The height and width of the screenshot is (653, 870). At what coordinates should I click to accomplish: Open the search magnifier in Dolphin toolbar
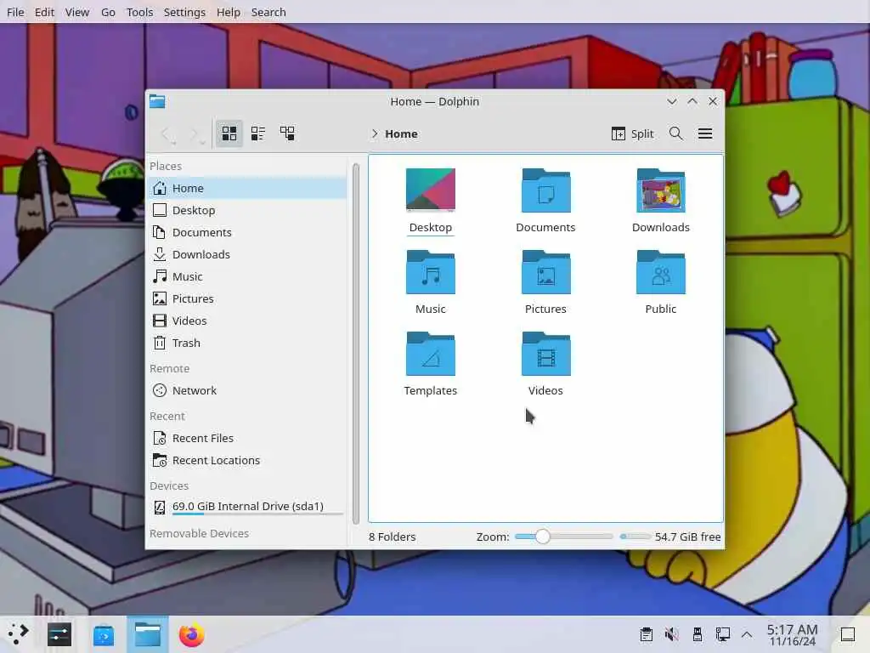click(x=675, y=133)
